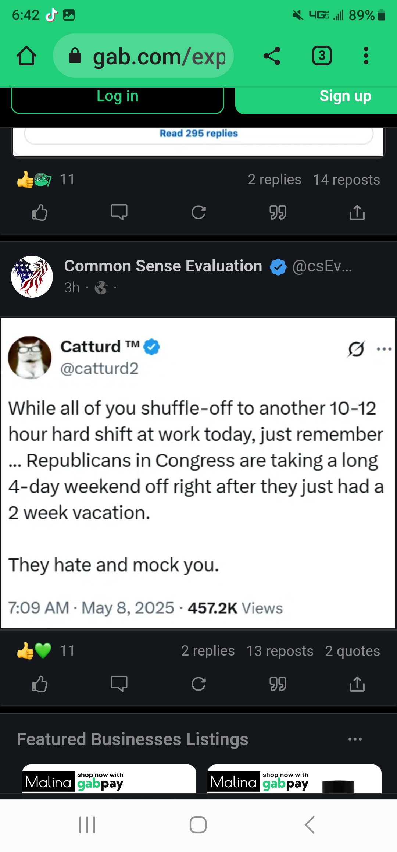
Task: View the 13 reposts list
Action: pyautogui.click(x=280, y=651)
